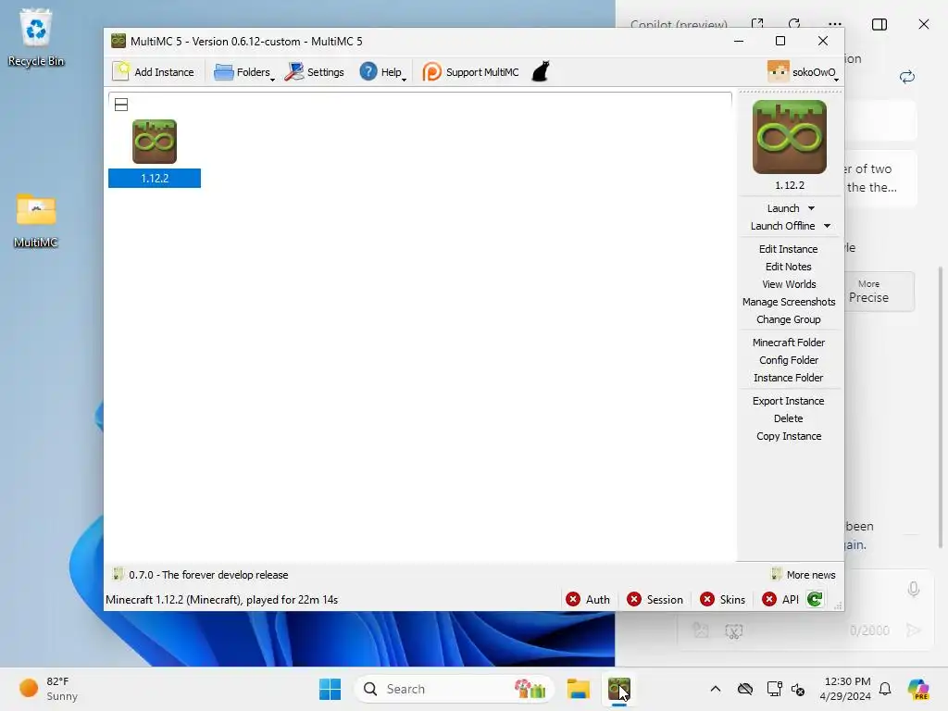Open Copilot preview from taskbar

point(918,689)
